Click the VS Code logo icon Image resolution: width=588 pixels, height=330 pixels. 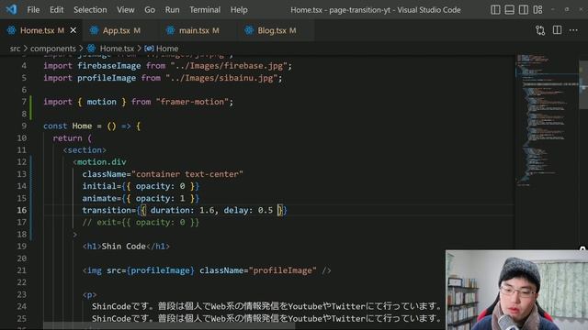pos(11,9)
